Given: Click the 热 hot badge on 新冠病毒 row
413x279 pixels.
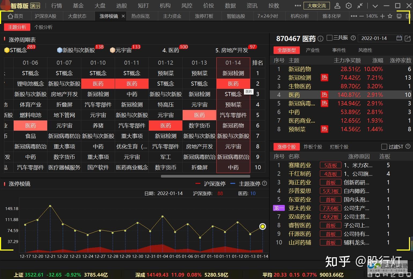Looking at the screenshot, I should click(324, 103).
